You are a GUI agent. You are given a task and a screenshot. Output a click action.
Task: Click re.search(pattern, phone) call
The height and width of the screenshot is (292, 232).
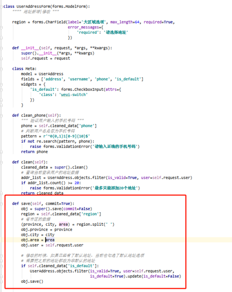tap(64, 141)
